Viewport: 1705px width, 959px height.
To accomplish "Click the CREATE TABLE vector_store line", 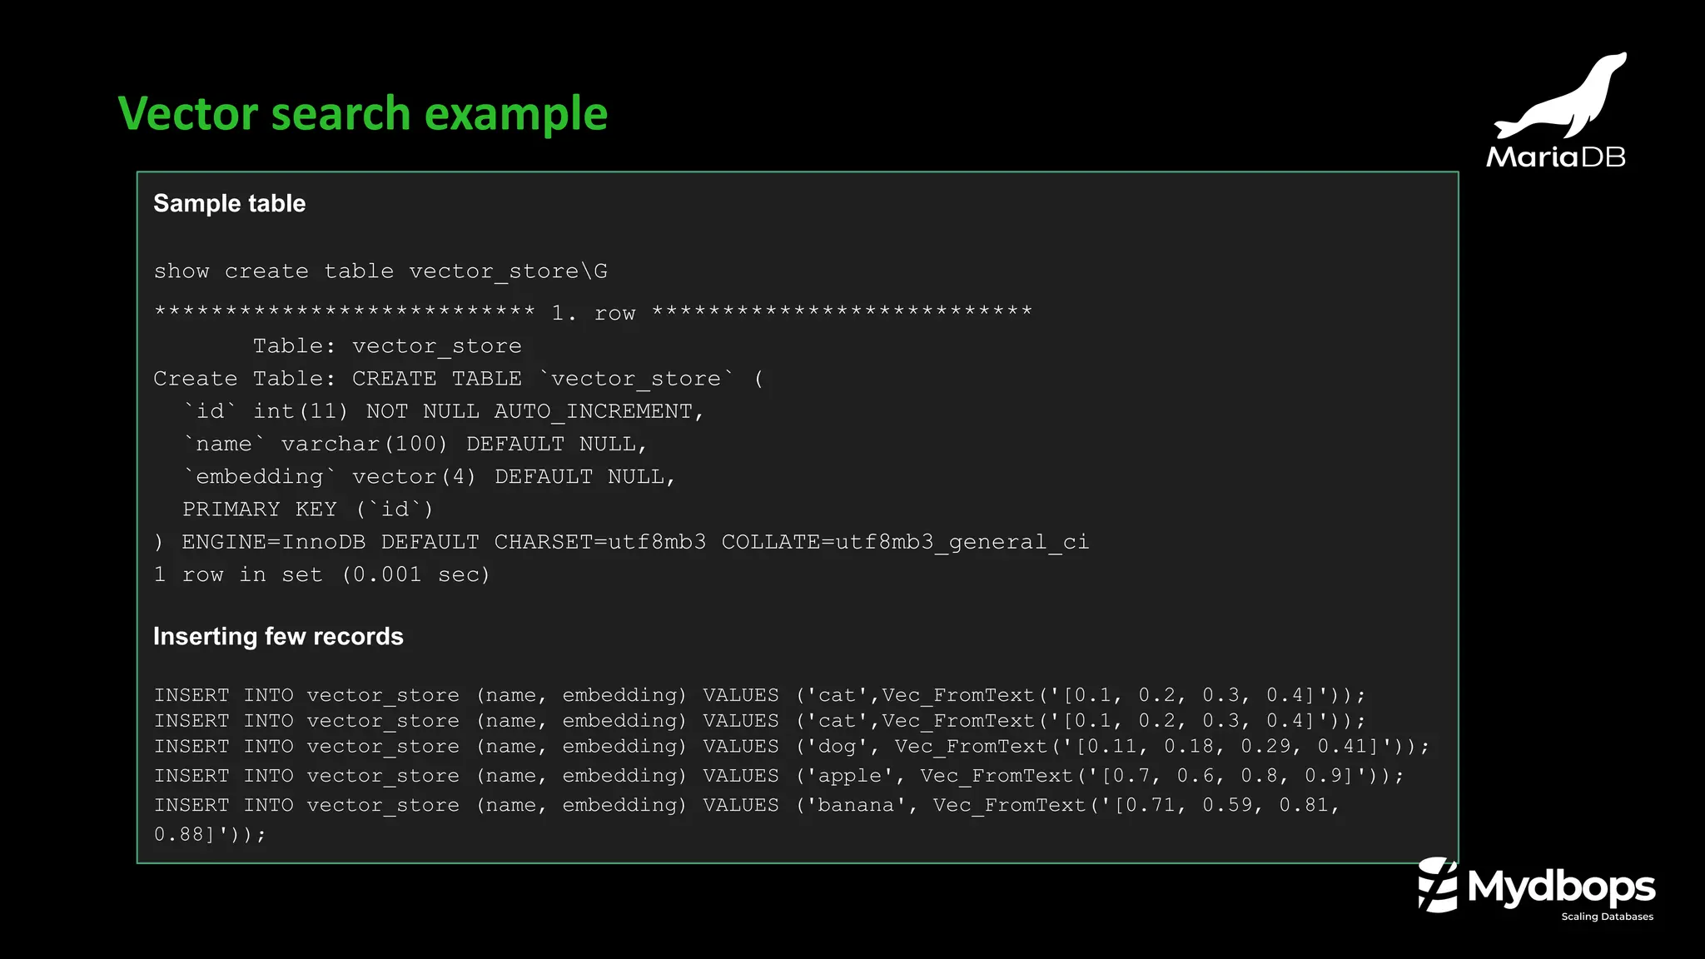I will coord(459,379).
